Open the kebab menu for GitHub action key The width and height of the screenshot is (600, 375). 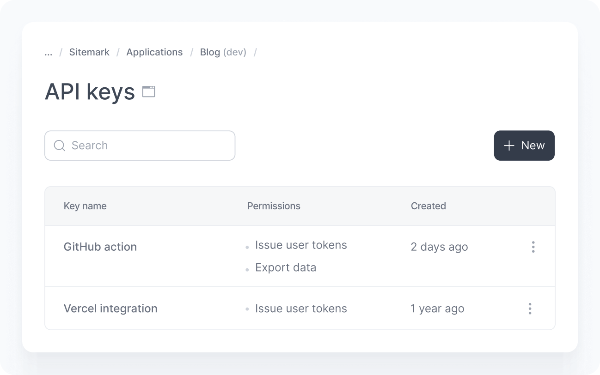click(533, 247)
